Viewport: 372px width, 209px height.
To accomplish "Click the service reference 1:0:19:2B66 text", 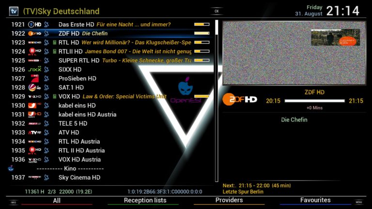I will (x=165, y=192).
